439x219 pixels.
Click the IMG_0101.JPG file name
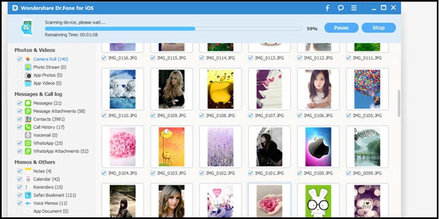point(269,173)
